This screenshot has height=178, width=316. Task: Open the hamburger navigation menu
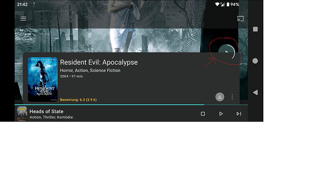pyautogui.click(x=23, y=18)
